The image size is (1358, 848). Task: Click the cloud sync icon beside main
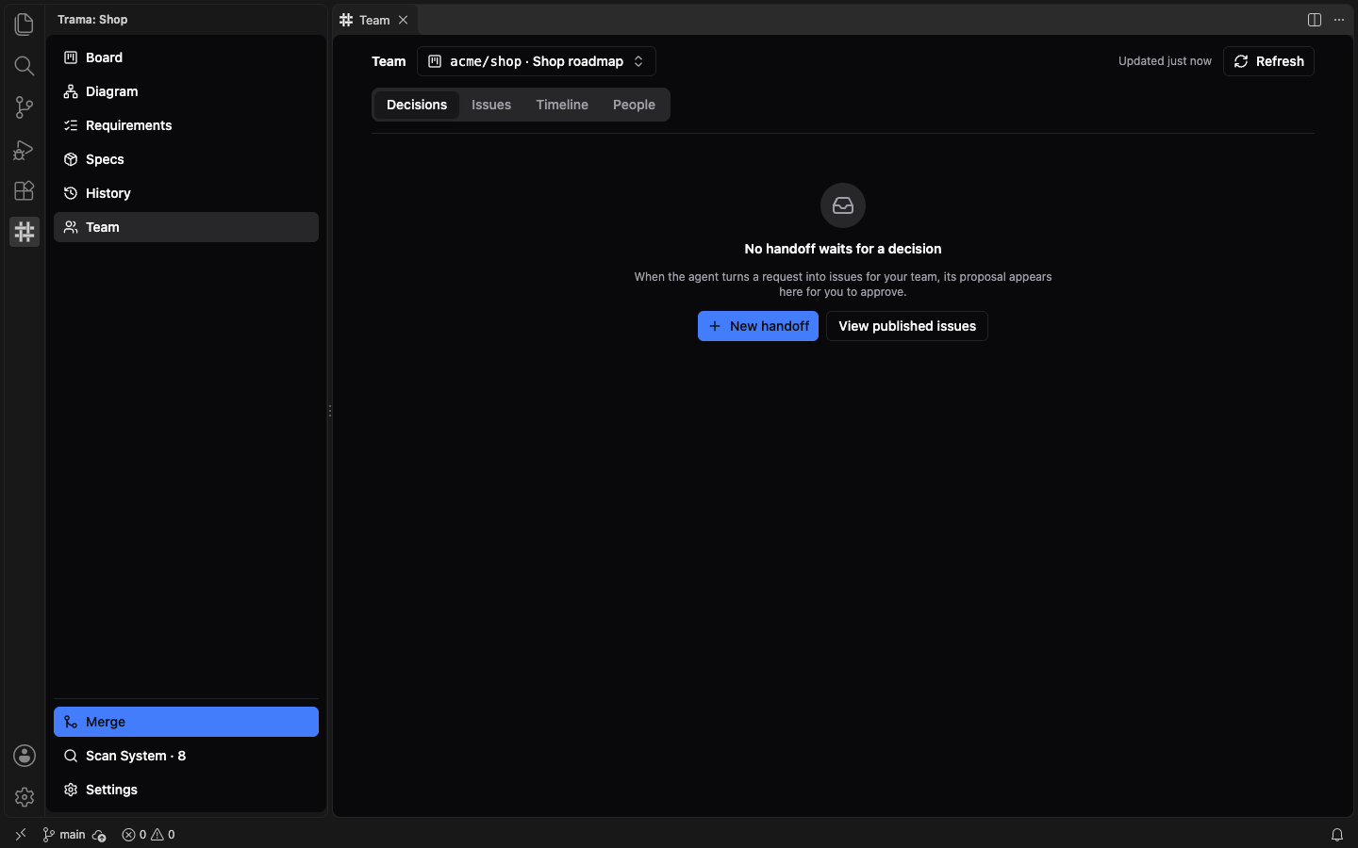point(99,835)
